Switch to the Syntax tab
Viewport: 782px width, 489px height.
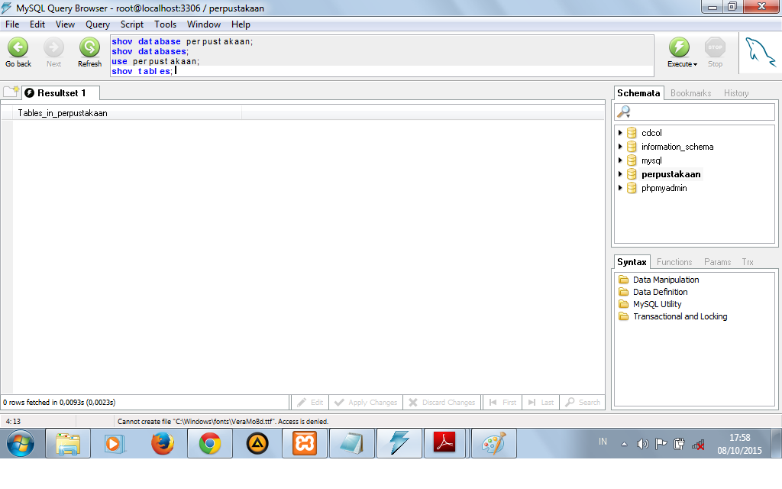[632, 262]
